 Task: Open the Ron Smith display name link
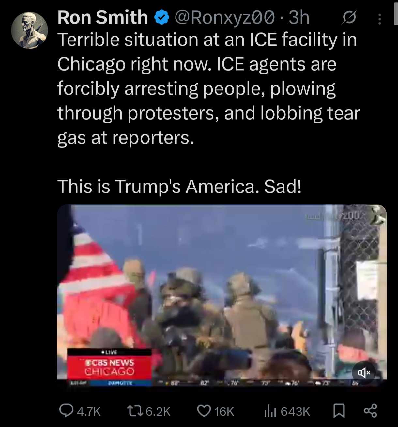[102, 17]
